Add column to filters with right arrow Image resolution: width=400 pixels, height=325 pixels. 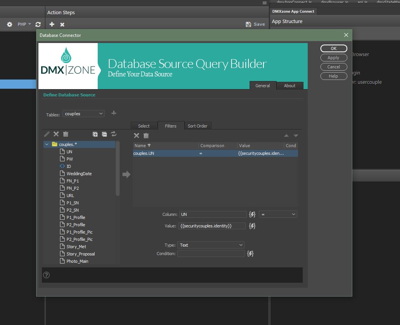[x=126, y=174]
